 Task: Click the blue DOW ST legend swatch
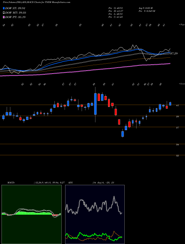(4, 8)
